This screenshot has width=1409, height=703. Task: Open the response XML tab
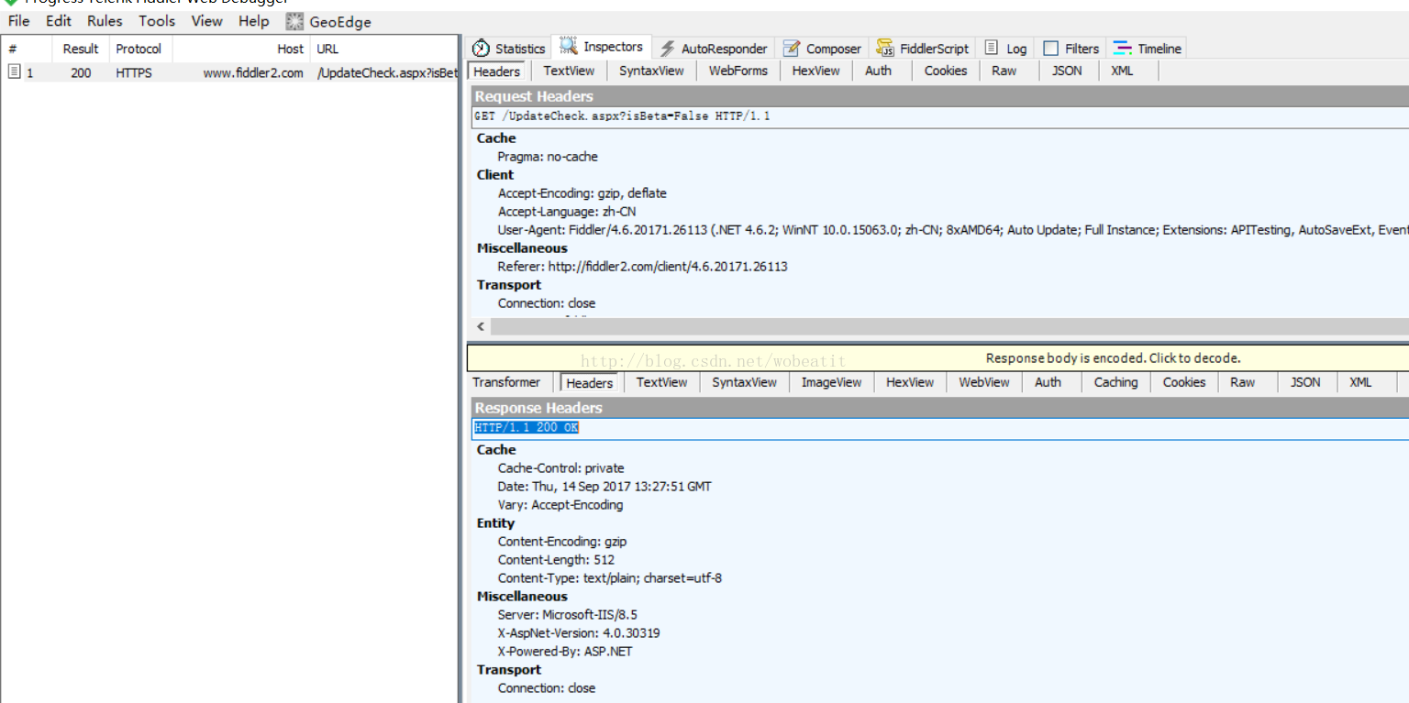click(x=1360, y=382)
